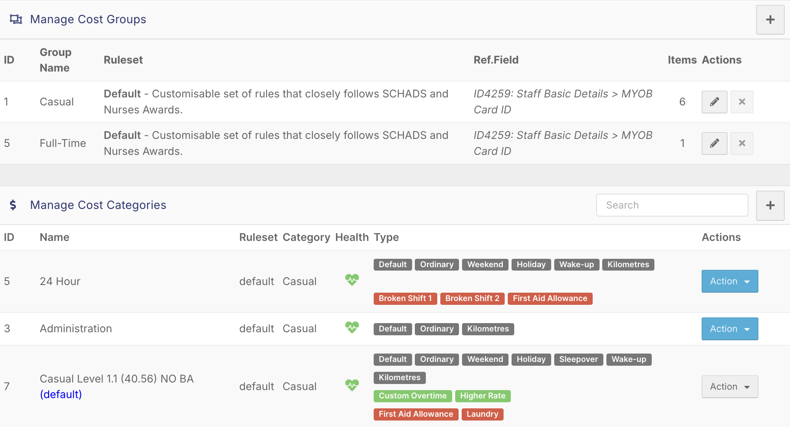
Task: Click the Health column header
Action: pyautogui.click(x=352, y=237)
